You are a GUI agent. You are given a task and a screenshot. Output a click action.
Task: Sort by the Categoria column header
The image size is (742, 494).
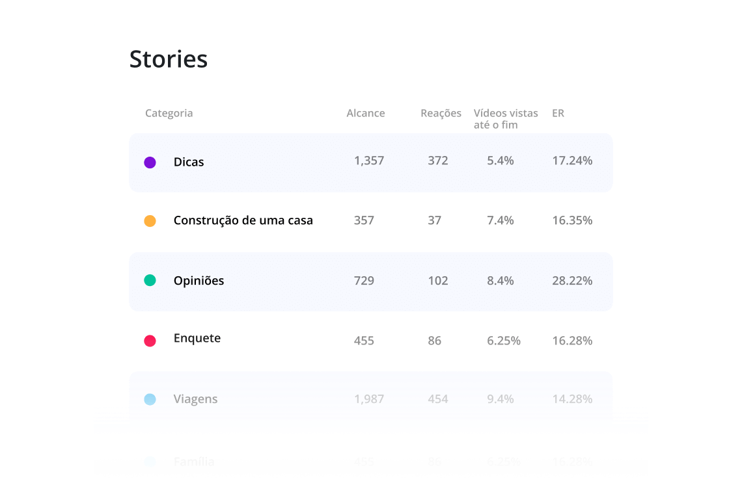click(x=169, y=112)
